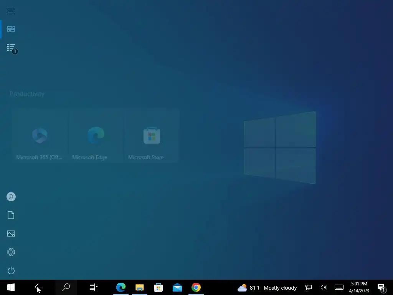Open Microsoft Edge from the taskbar
Screen dimensions: 393x295
(121, 287)
